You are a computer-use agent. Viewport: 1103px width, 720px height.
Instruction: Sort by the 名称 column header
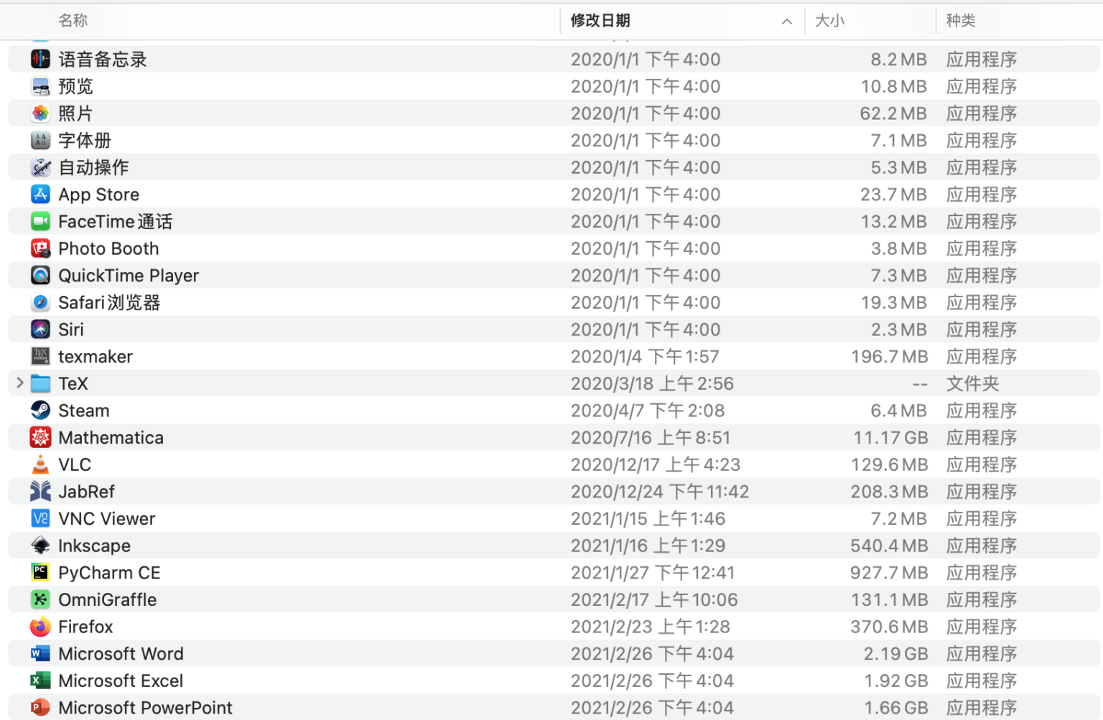[73, 21]
